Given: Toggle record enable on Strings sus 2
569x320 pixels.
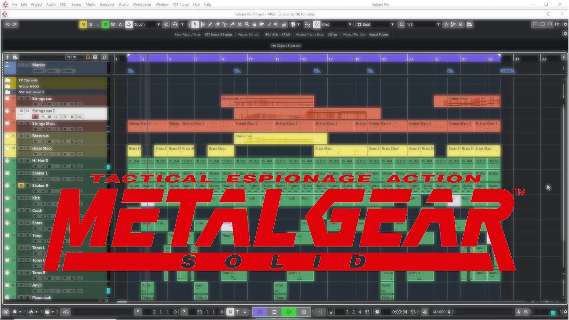Looking at the screenshot, I should coord(35,117).
